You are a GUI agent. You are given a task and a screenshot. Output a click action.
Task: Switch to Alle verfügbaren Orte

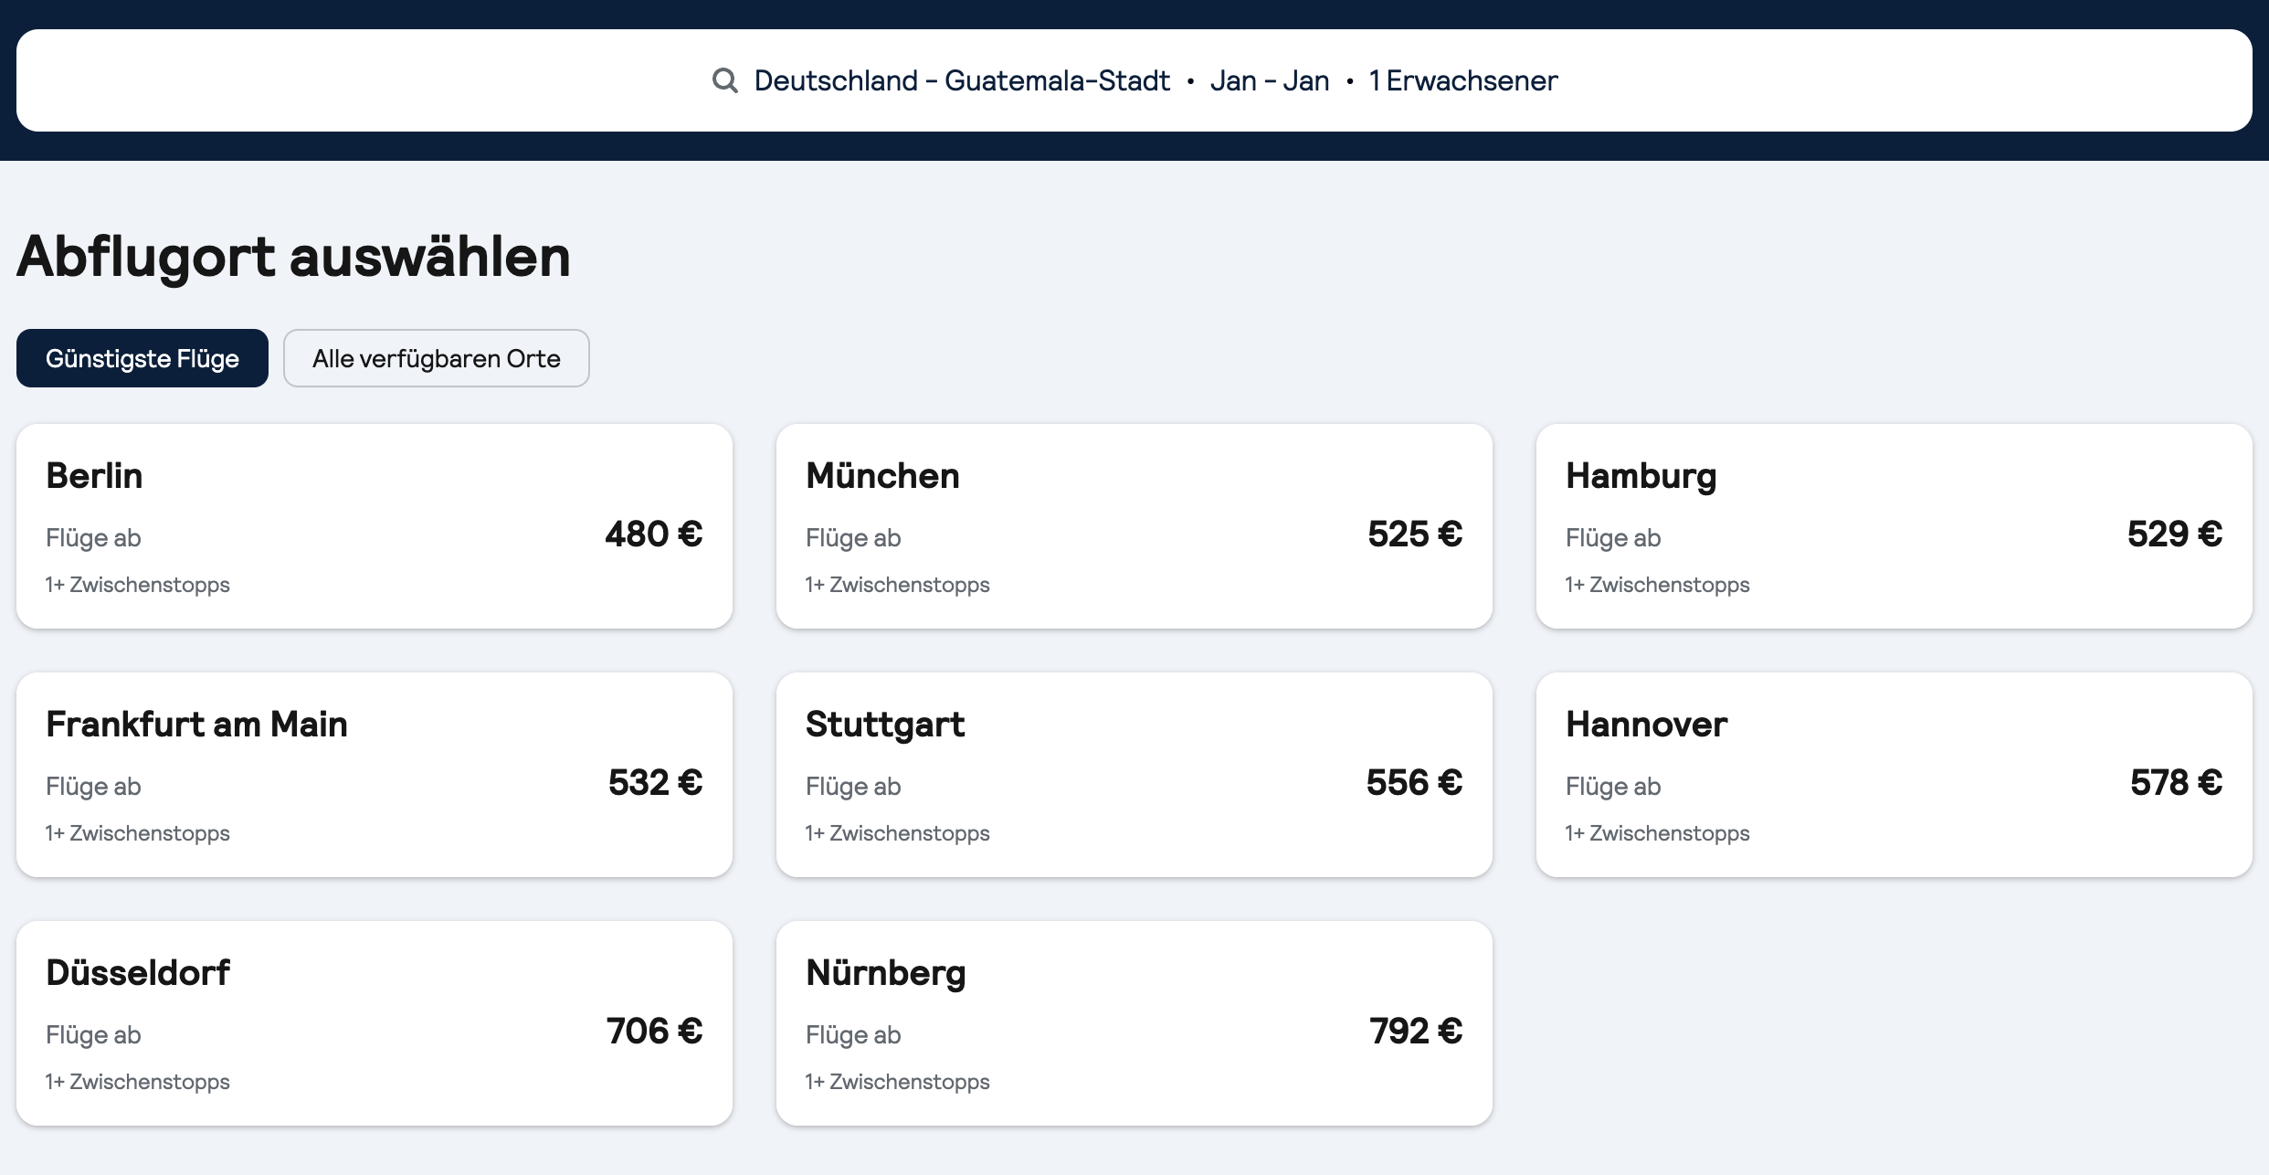tap(436, 358)
